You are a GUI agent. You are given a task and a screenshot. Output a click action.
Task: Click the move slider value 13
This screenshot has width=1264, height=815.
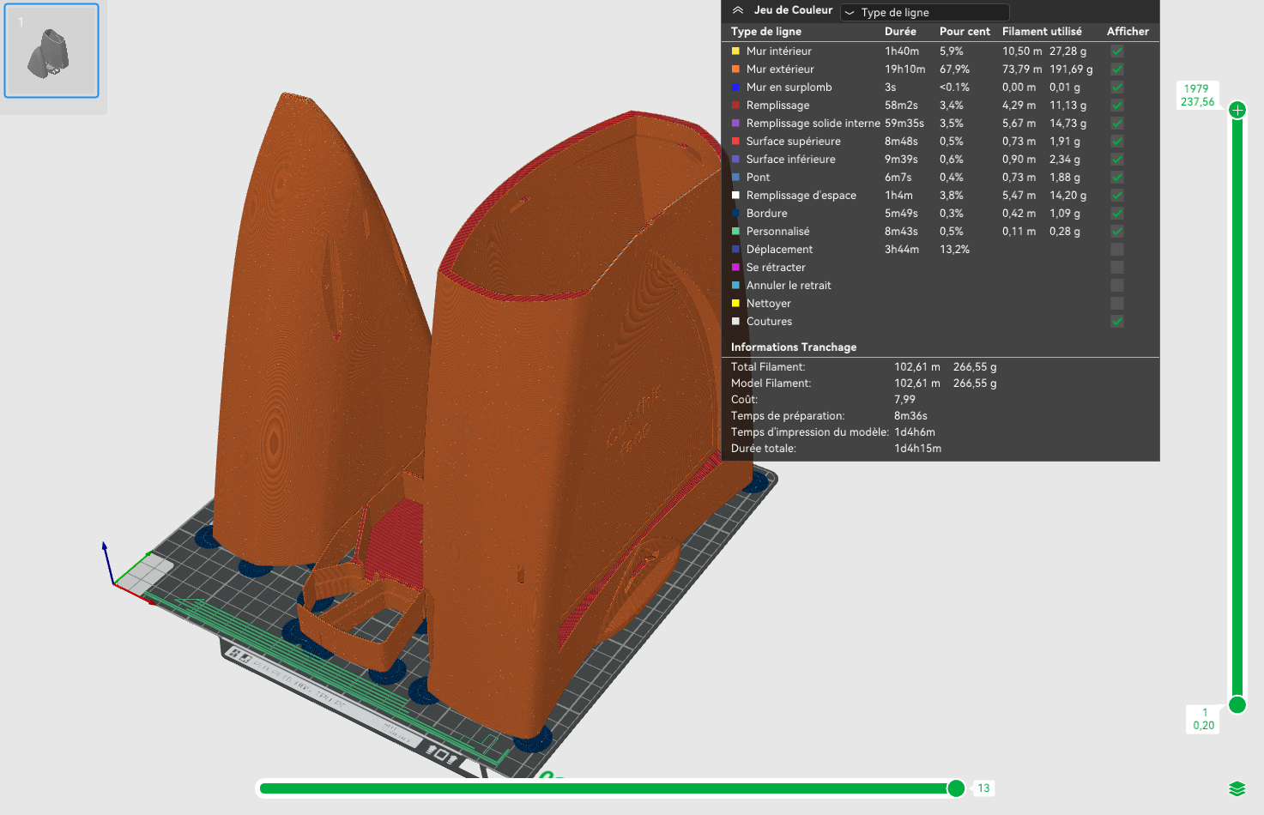pyautogui.click(x=983, y=788)
